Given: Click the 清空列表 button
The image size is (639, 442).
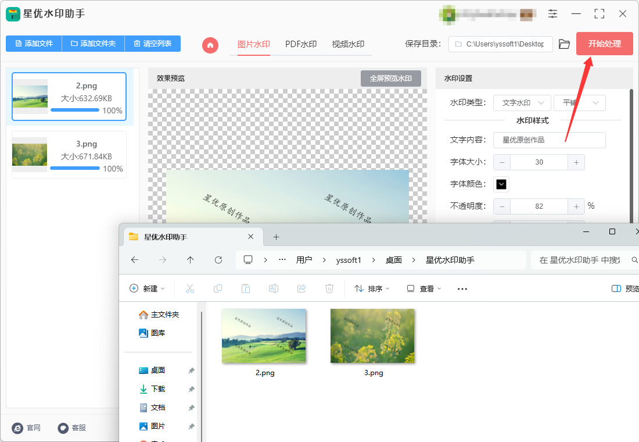Looking at the screenshot, I should [152, 44].
